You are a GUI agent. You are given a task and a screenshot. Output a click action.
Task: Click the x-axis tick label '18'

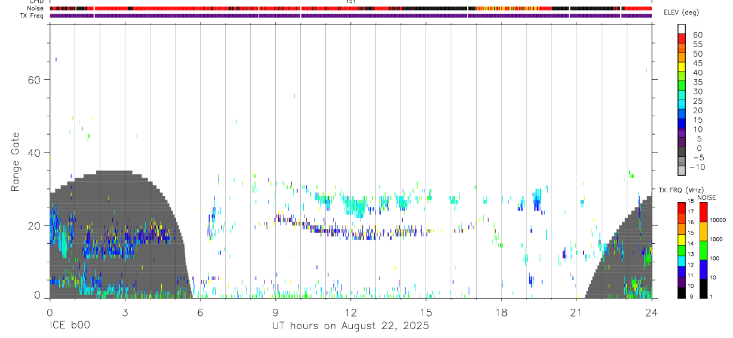point(501,312)
